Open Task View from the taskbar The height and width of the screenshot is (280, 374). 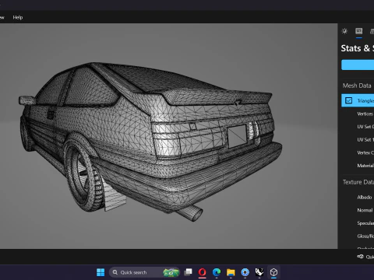point(188,272)
